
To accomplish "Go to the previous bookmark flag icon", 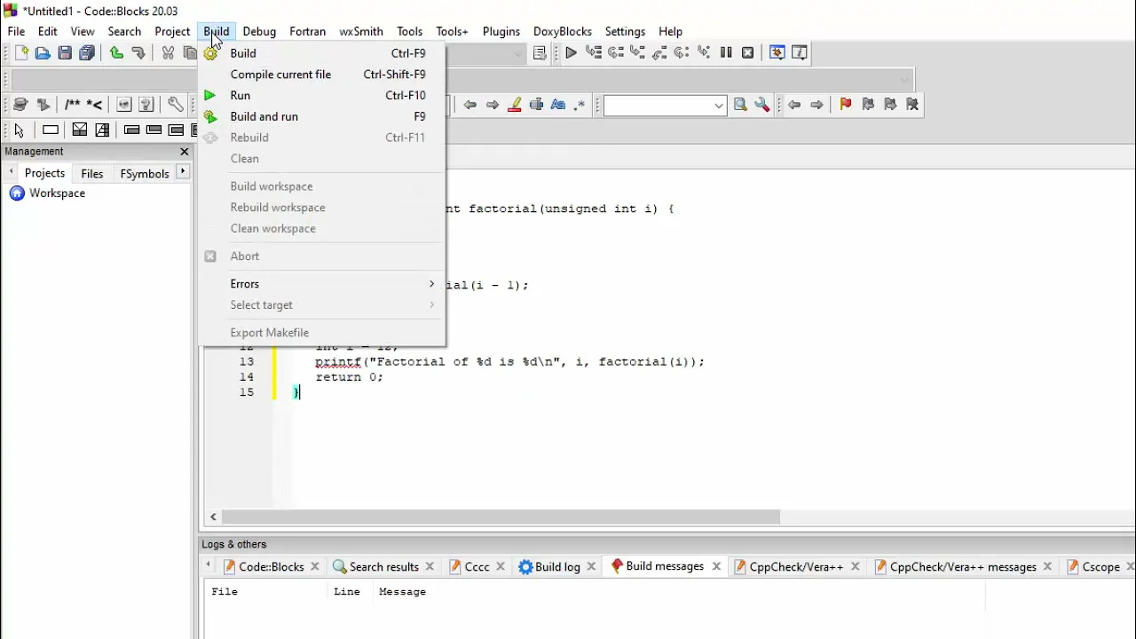I will [868, 105].
